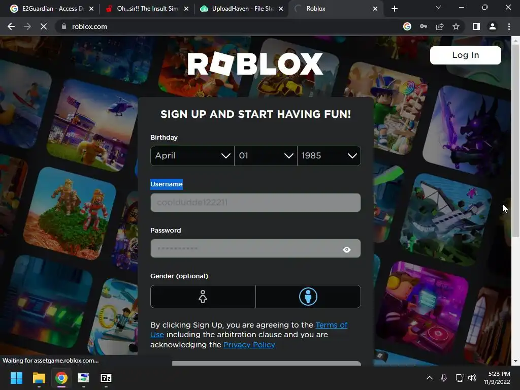Click the volume tray icon
Viewport: 520px width, 390px height.
pos(472,378)
